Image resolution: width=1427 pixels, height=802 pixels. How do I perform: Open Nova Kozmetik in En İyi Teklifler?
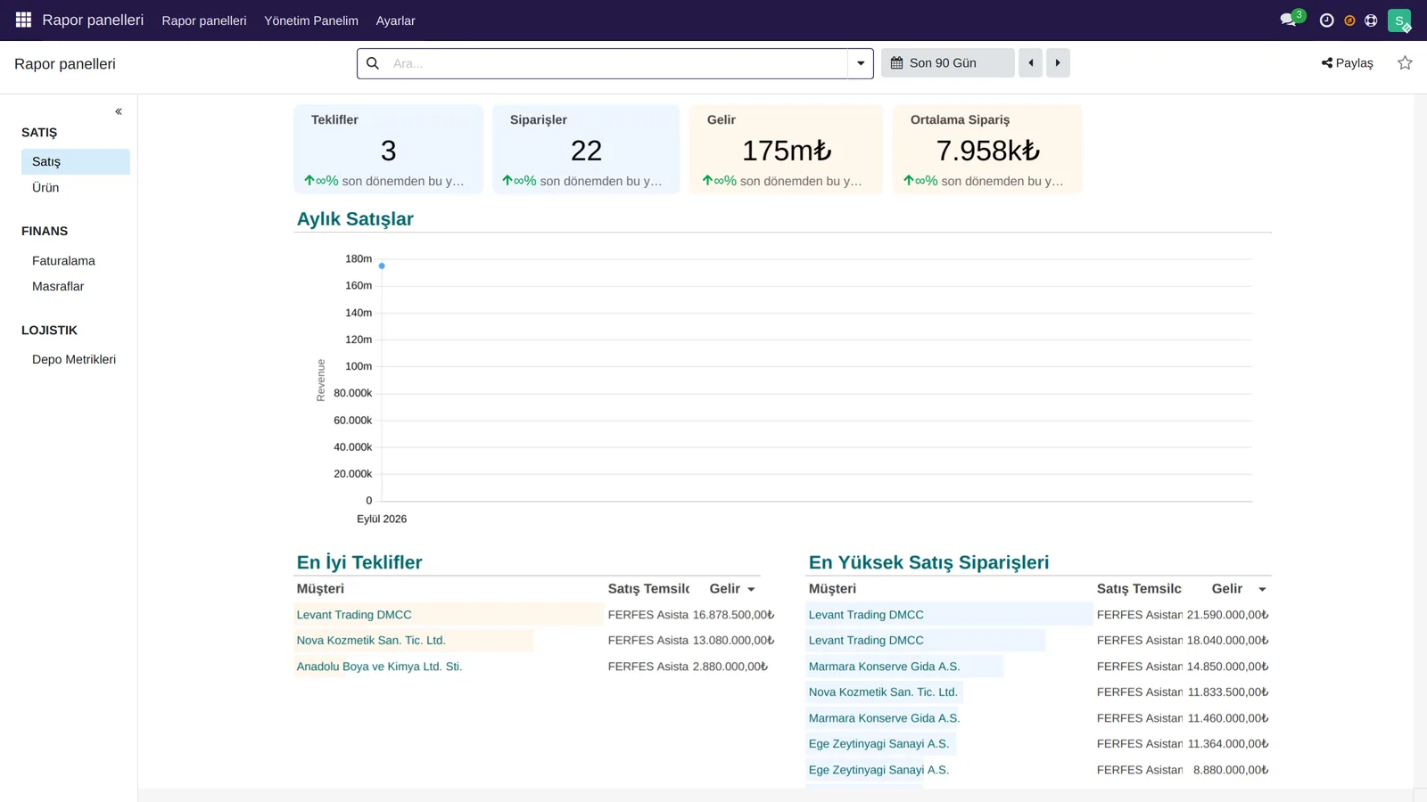[x=371, y=641]
